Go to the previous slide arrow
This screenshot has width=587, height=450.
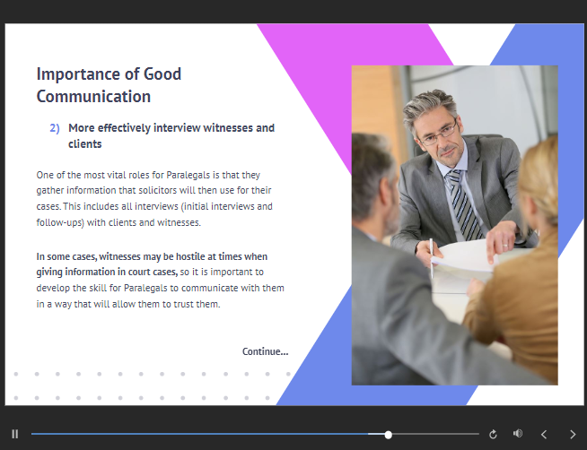click(544, 434)
